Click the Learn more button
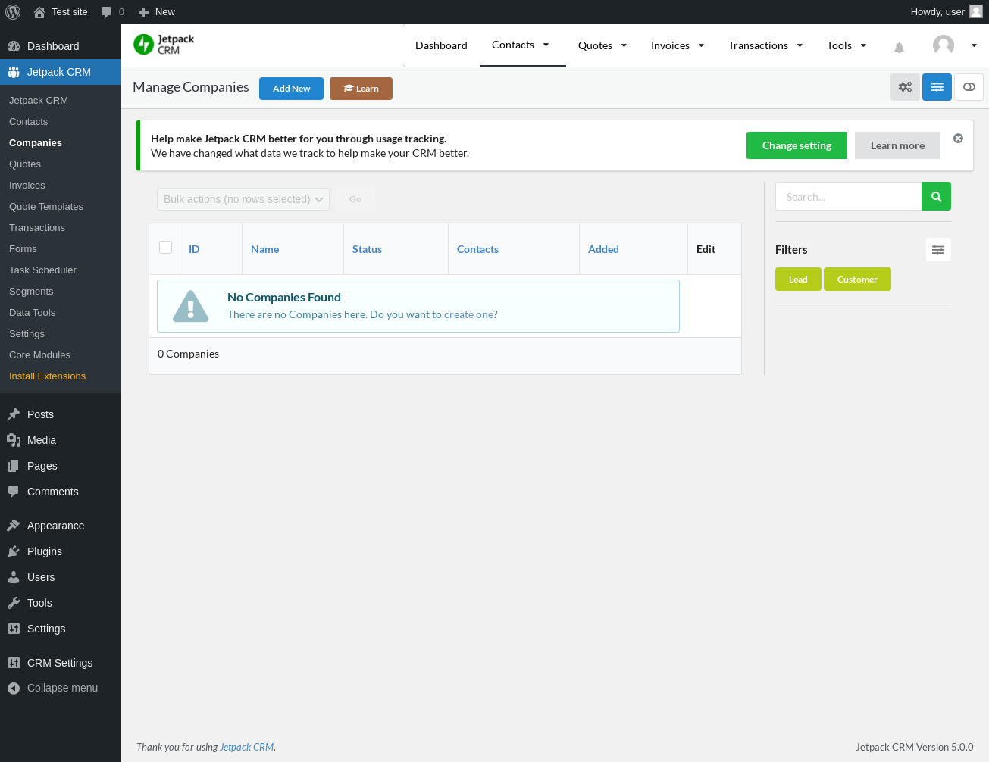 click(897, 145)
